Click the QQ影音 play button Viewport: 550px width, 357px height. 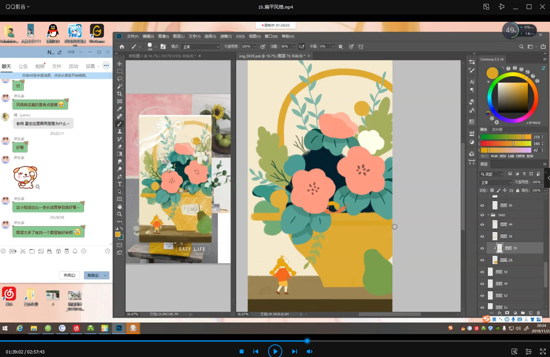(275, 351)
